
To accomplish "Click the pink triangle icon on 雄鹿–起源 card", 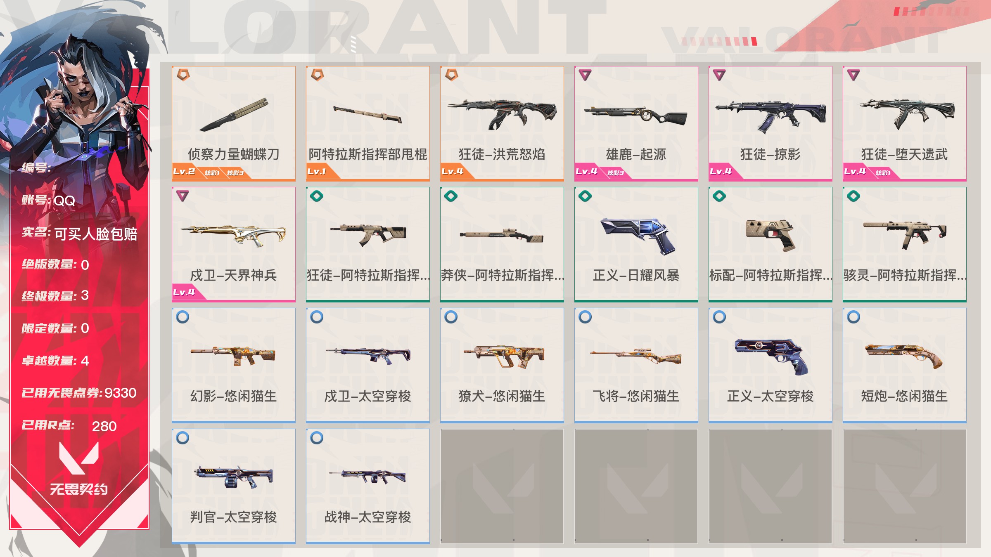I will 585,75.
